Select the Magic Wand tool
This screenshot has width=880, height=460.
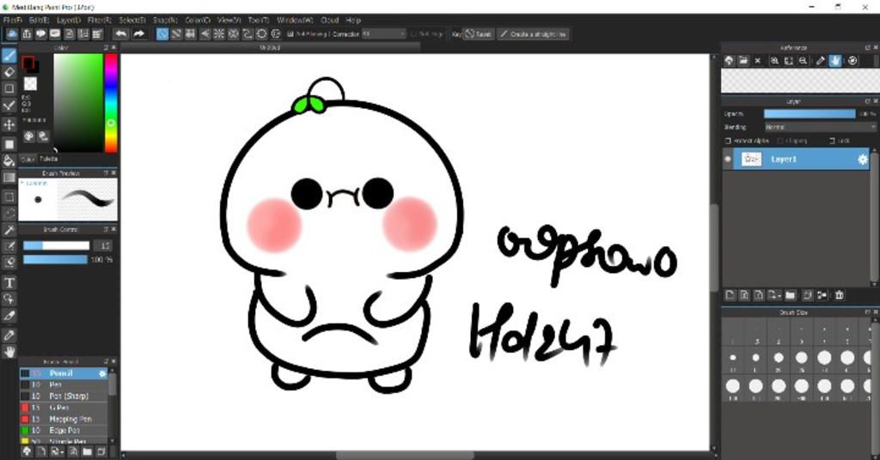(x=9, y=230)
